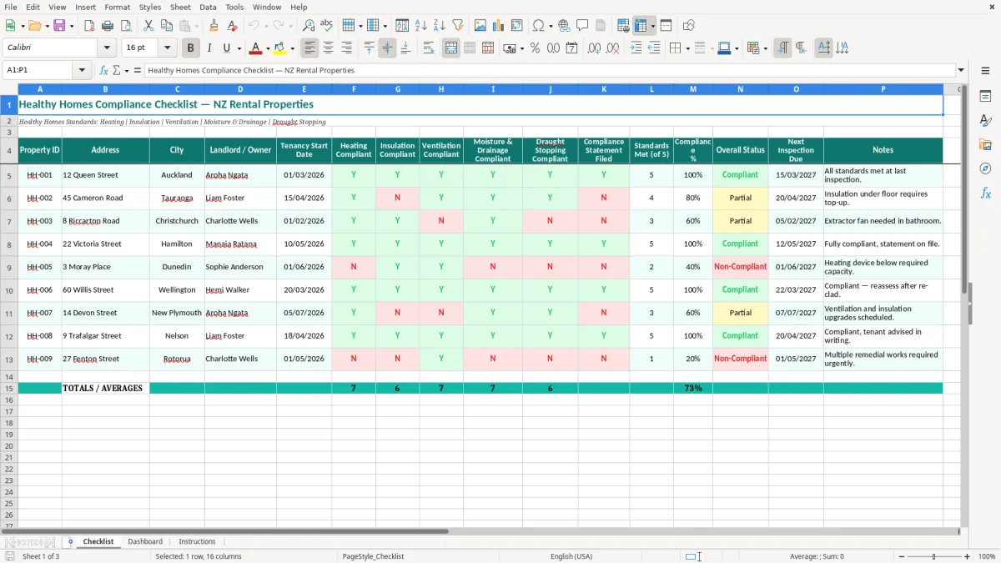The width and height of the screenshot is (1001, 563).
Task: Toggle Align Left
Action: pos(310,48)
